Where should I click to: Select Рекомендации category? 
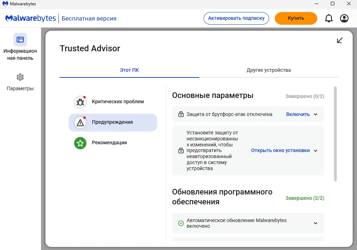coord(113,143)
